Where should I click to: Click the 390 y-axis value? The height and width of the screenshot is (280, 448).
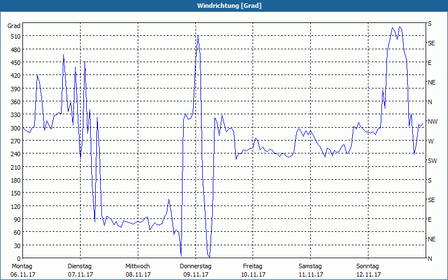pos(16,89)
